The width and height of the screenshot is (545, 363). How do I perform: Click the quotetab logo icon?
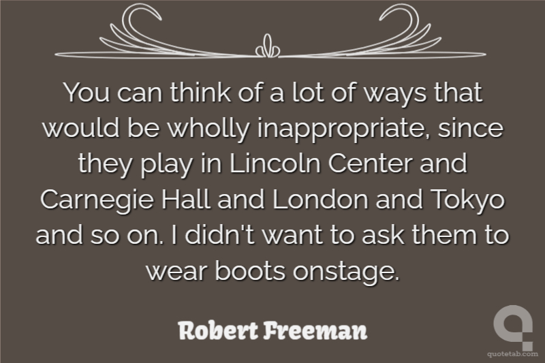click(x=512, y=330)
